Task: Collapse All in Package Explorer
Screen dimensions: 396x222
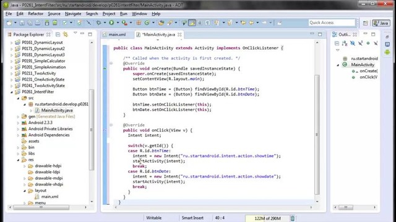Action: pyautogui.click(x=58, y=35)
